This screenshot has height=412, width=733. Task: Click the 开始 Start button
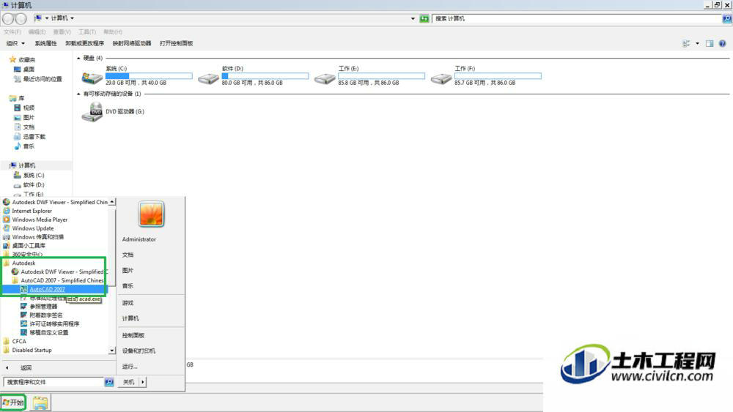[x=13, y=402]
